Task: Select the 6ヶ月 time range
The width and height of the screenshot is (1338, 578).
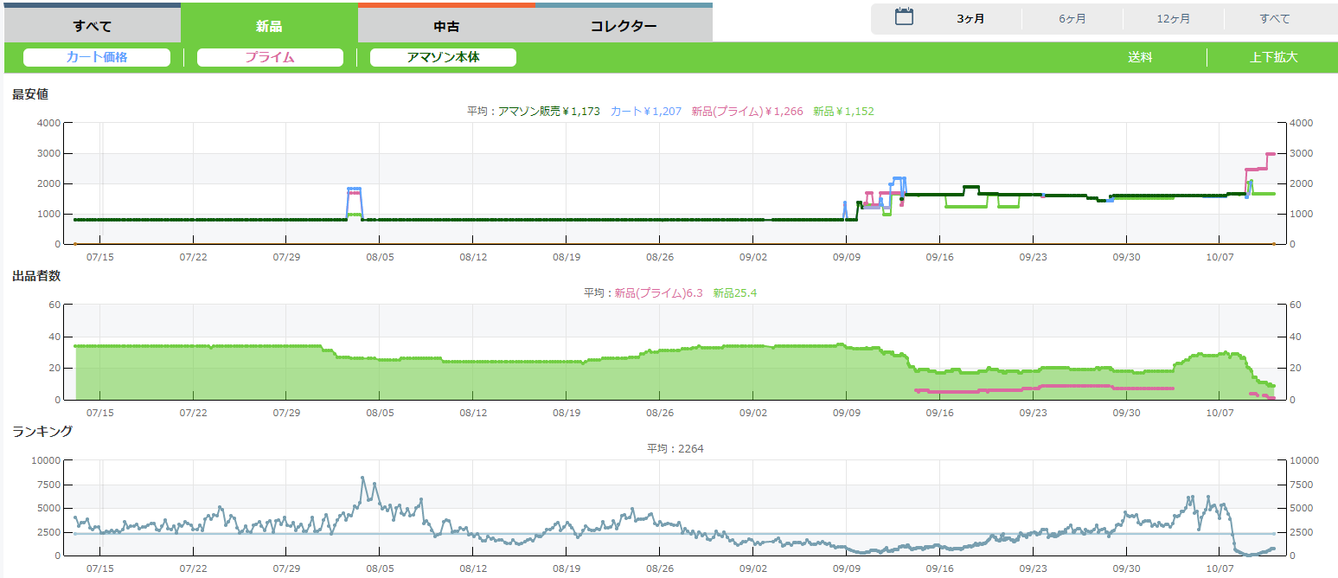Action: (x=1072, y=19)
